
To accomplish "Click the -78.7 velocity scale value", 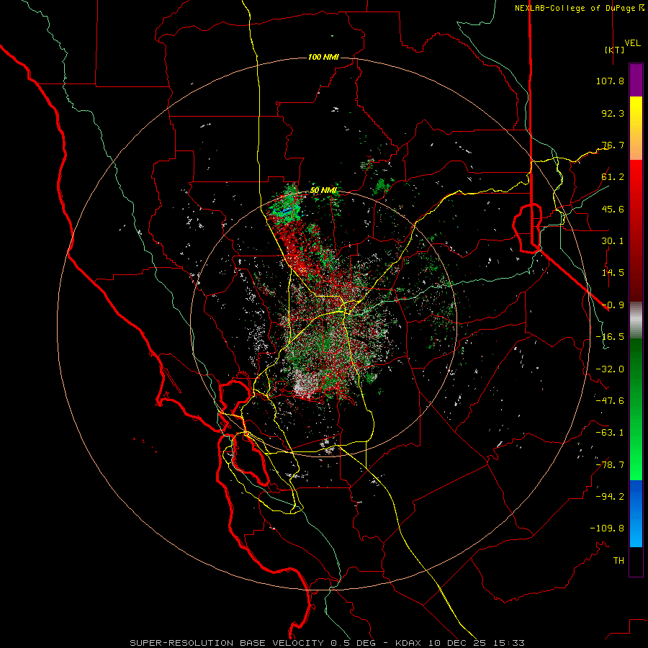I will [x=610, y=465].
